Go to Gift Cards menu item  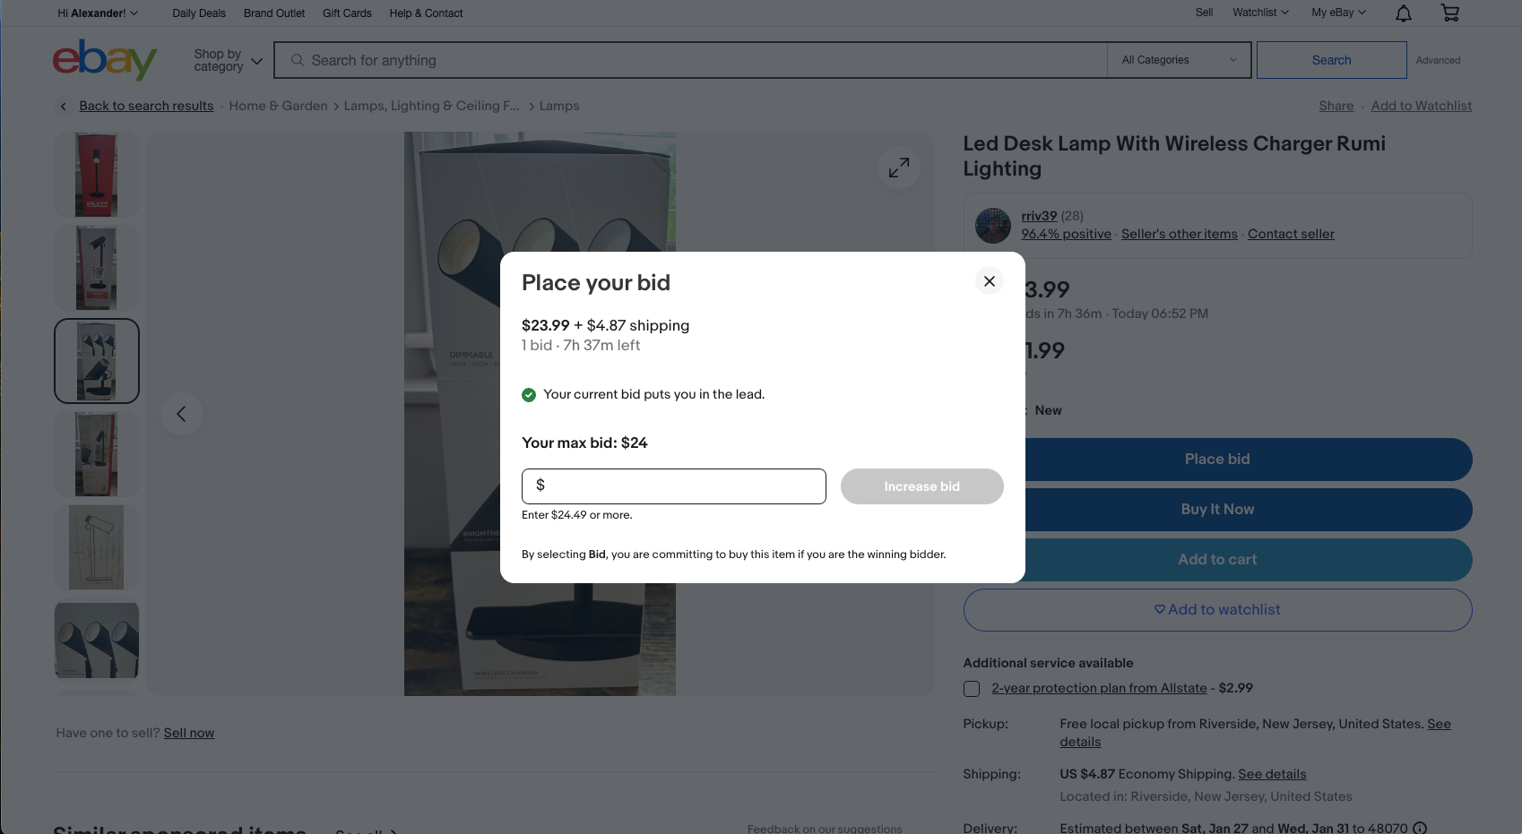(x=347, y=13)
